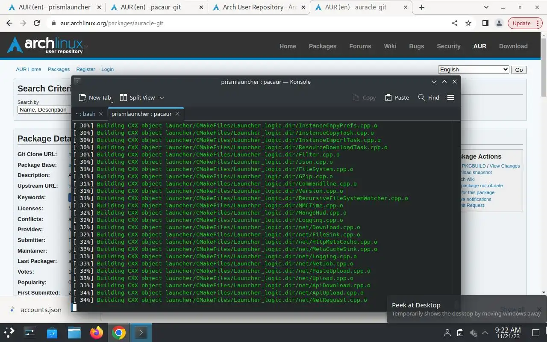Expand the Split View dropdown chevron
The width and height of the screenshot is (547, 342).
coord(162,97)
